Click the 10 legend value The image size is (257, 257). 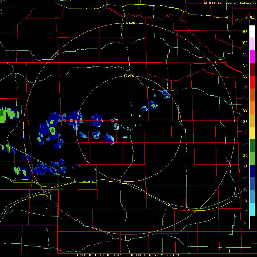pyautogui.click(x=245, y=189)
